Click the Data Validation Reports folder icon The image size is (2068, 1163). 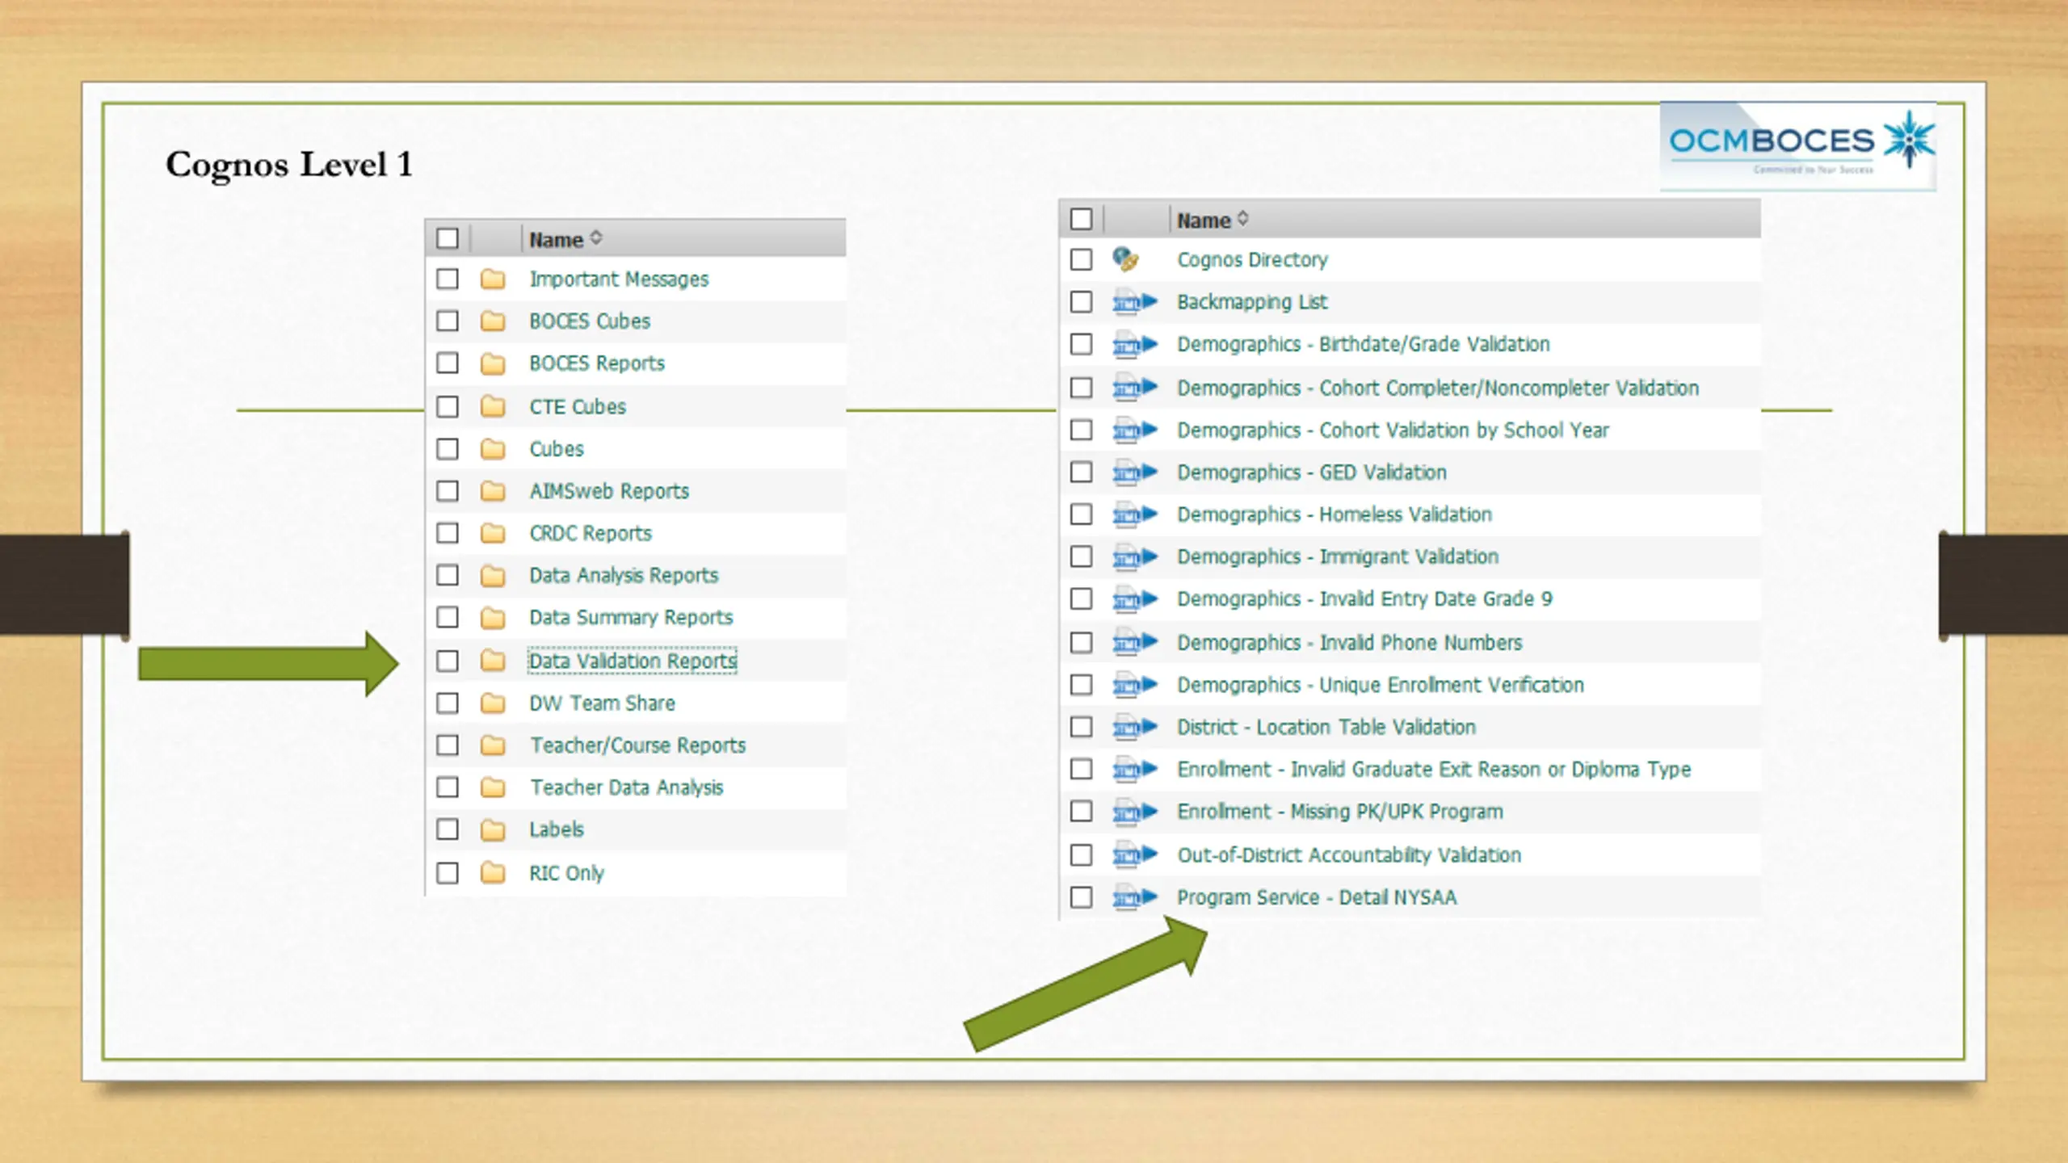coord(493,661)
